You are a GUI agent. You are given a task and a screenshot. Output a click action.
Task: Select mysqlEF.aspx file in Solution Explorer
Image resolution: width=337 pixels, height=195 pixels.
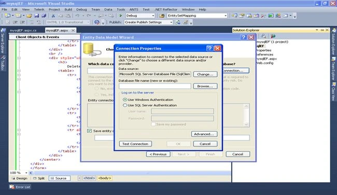click(x=266, y=59)
